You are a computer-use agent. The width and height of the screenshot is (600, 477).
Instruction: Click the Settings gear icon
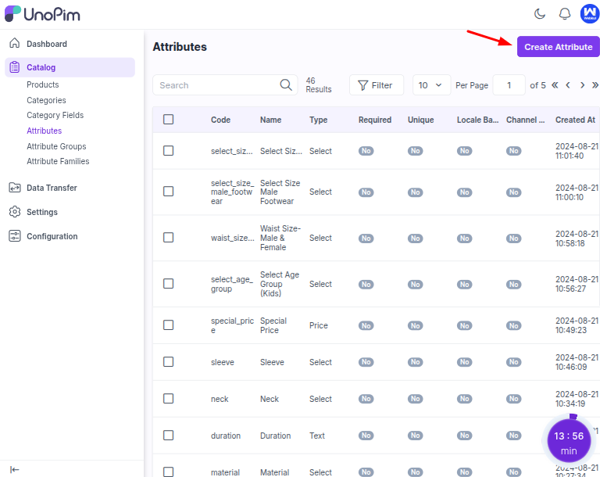tap(15, 212)
